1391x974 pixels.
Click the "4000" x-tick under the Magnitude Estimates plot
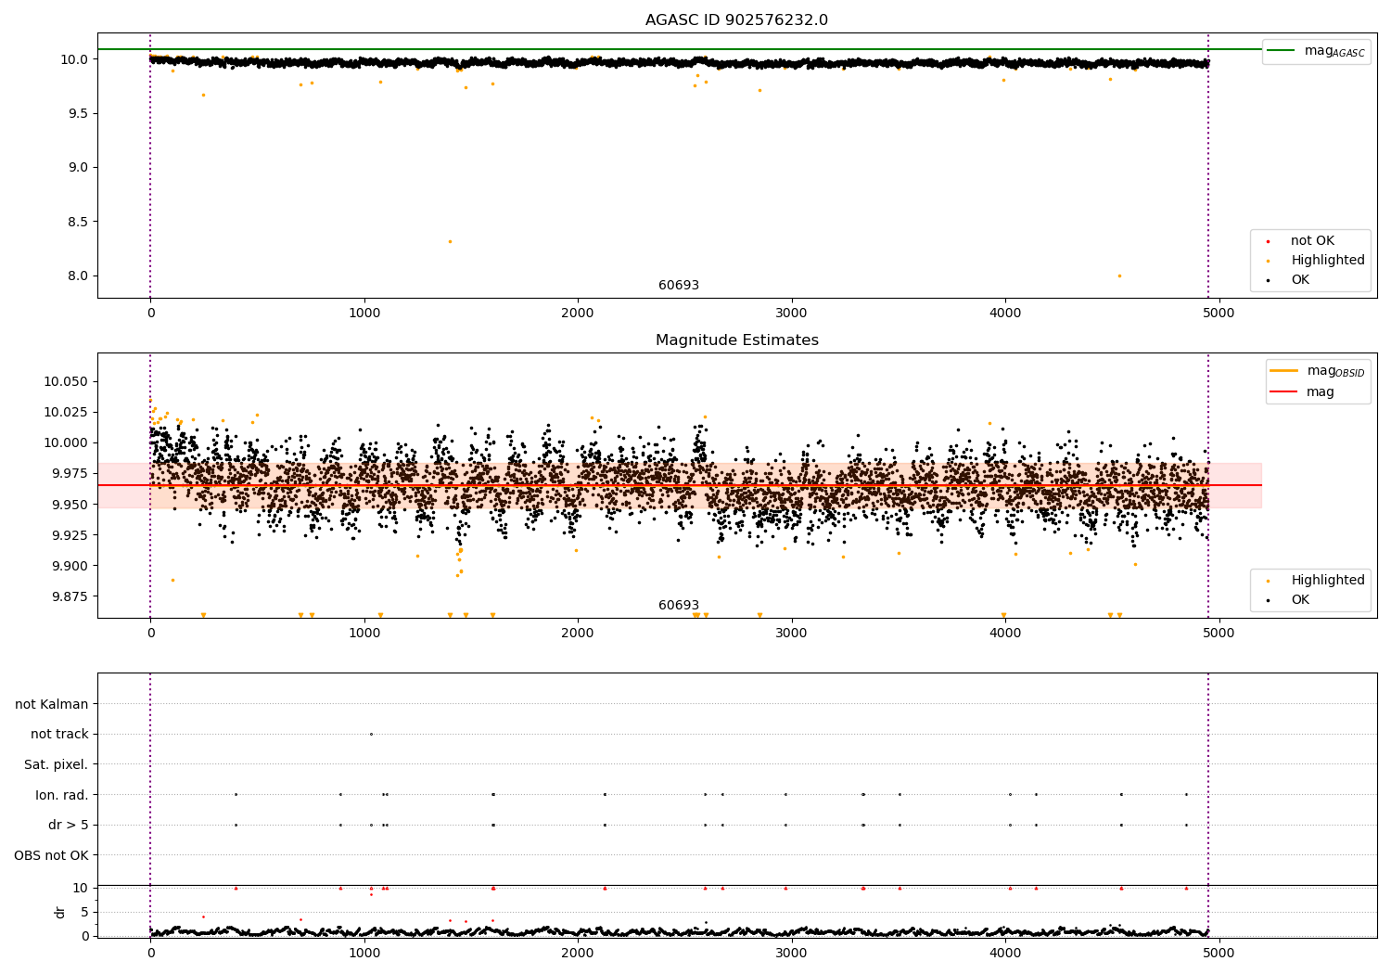click(x=1005, y=634)
